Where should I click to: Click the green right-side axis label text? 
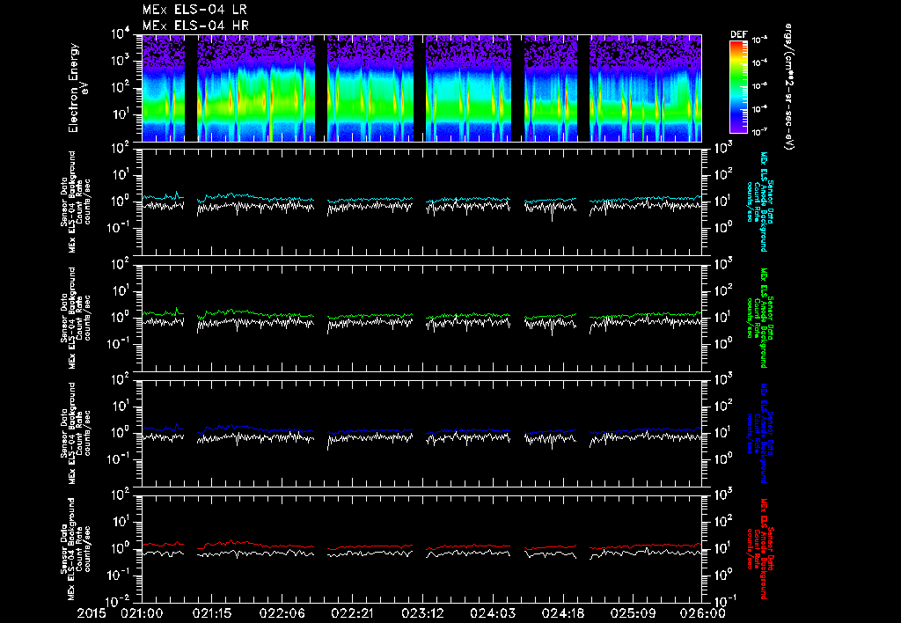pos(760,318)
